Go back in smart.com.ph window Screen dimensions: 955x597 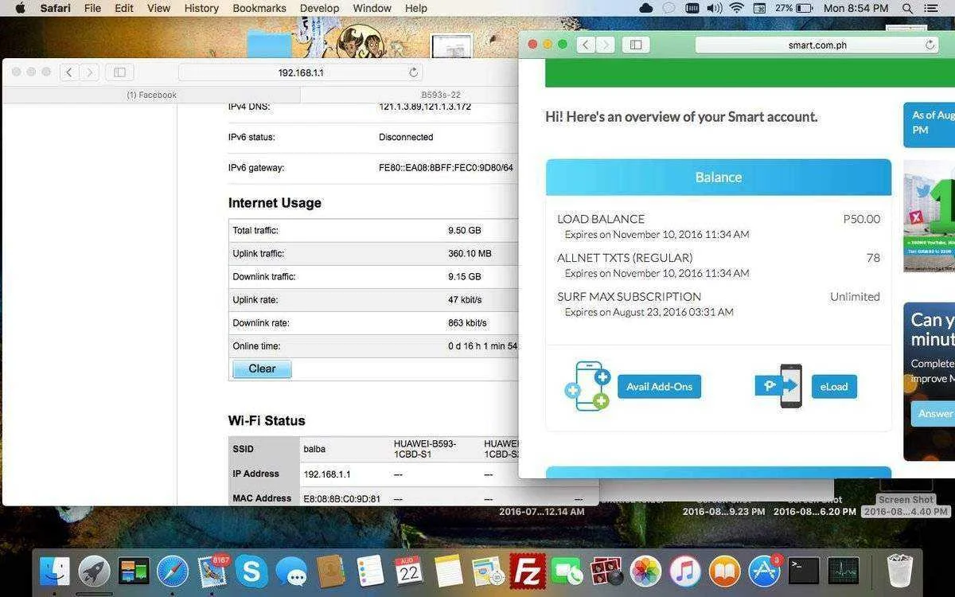click(587, 45)
